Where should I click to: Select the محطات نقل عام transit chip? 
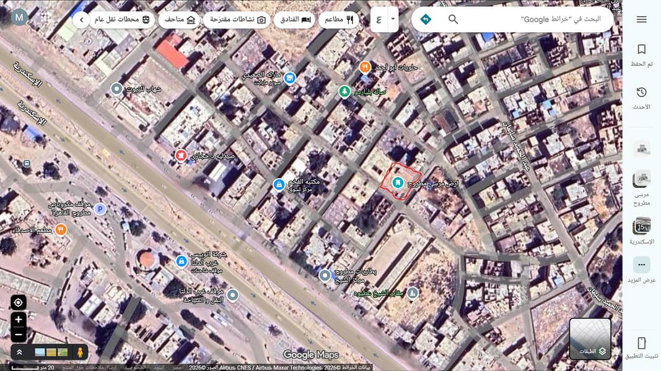tap(122, 20)
